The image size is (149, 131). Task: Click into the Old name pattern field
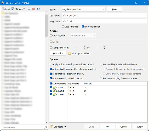tap(105, 15)
